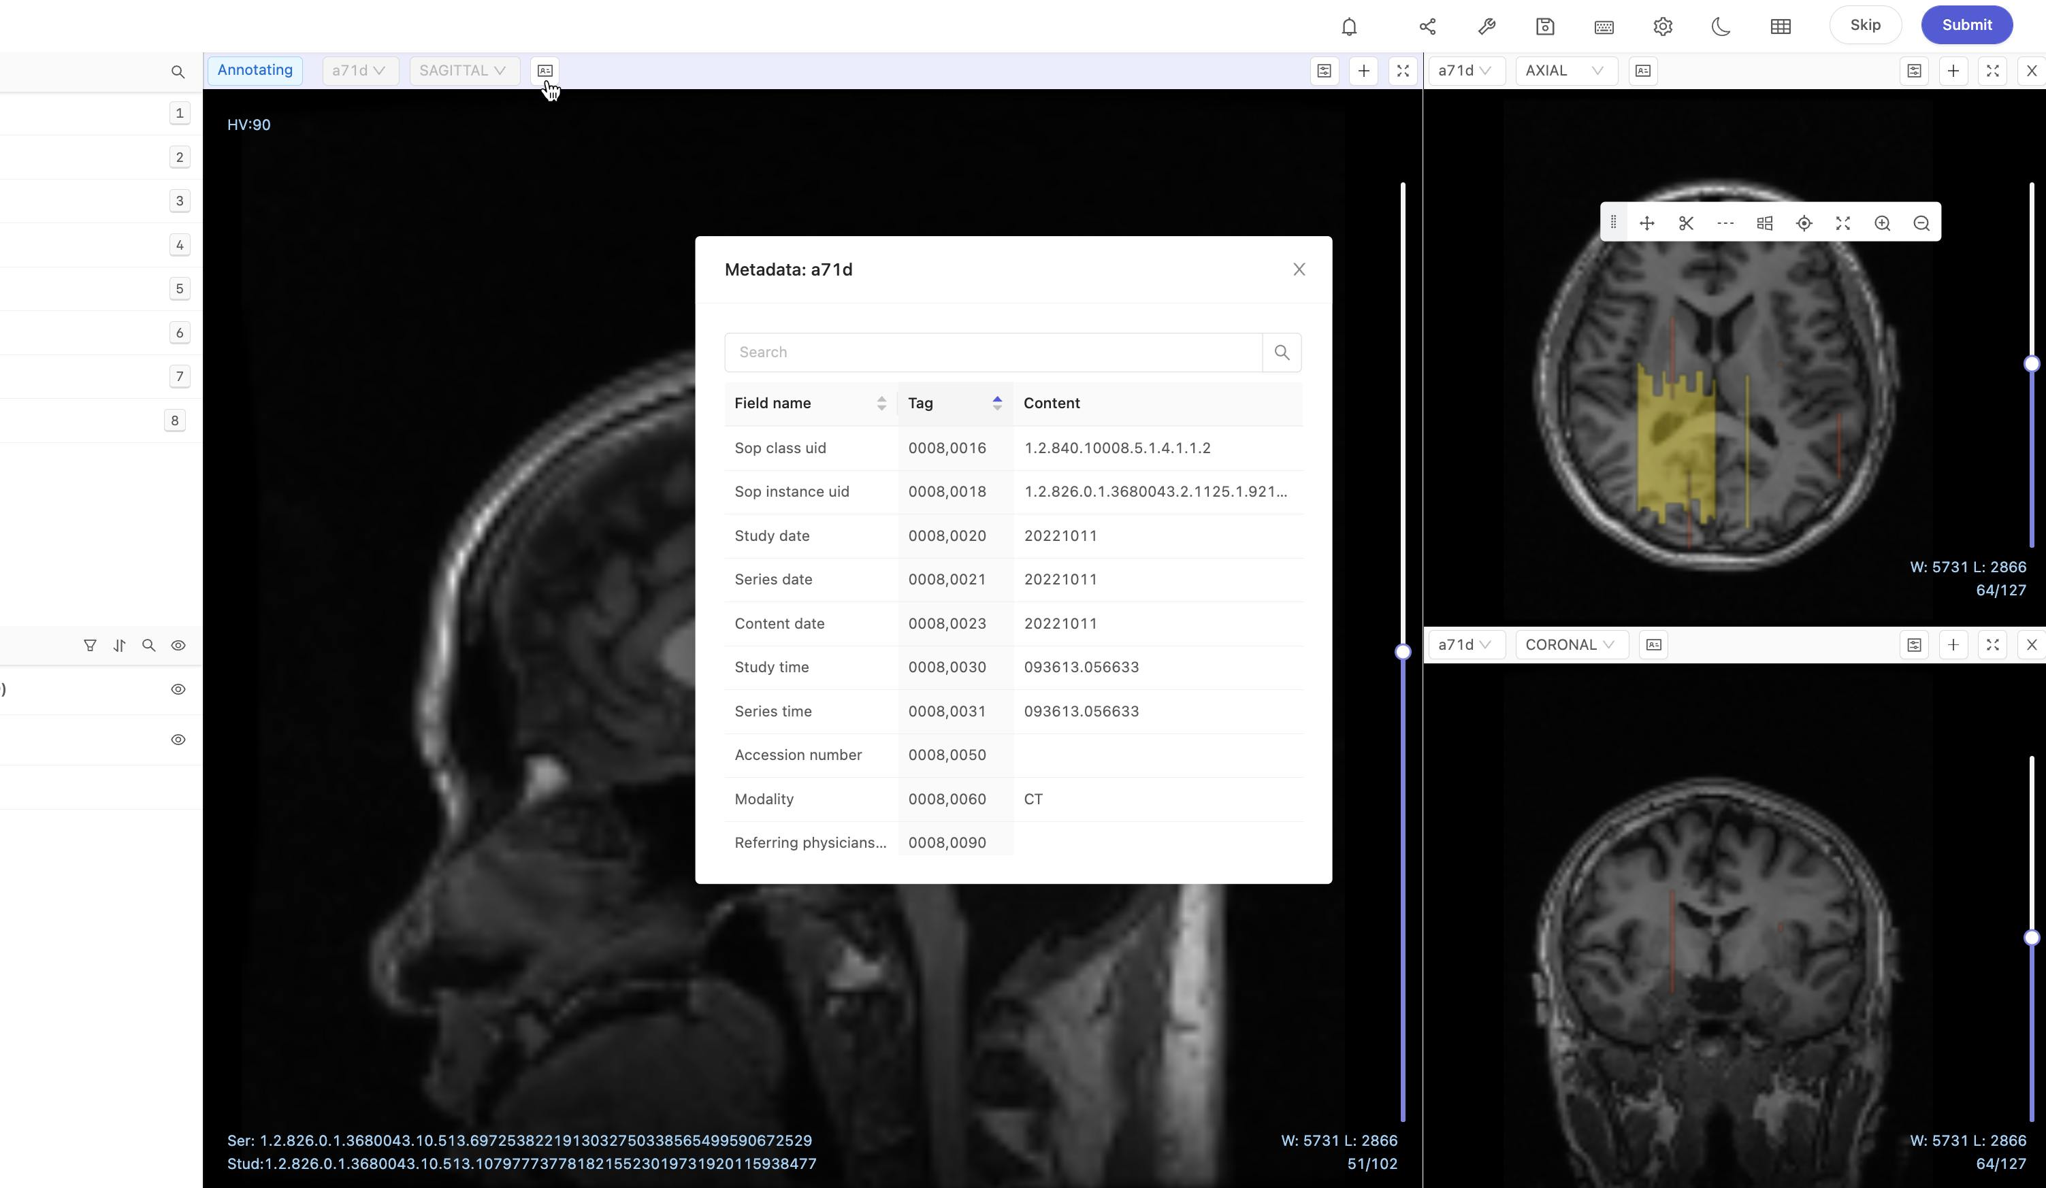Open display settings in sagittal viewport header
Screen dimensions: 2046x1188
point(1325,71)
